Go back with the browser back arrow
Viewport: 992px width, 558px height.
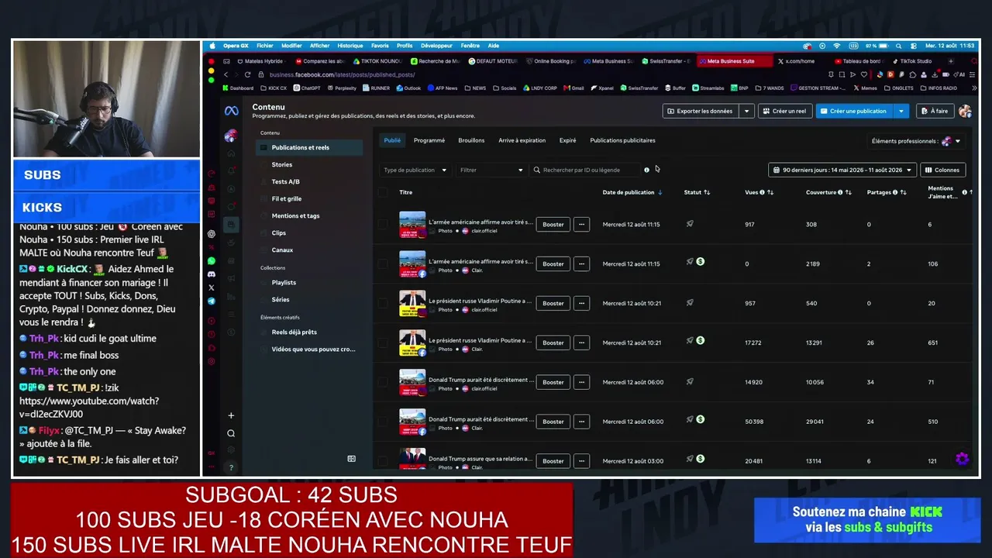(226, 74)
